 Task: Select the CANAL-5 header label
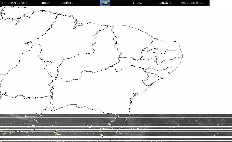[x=165, y=3]
